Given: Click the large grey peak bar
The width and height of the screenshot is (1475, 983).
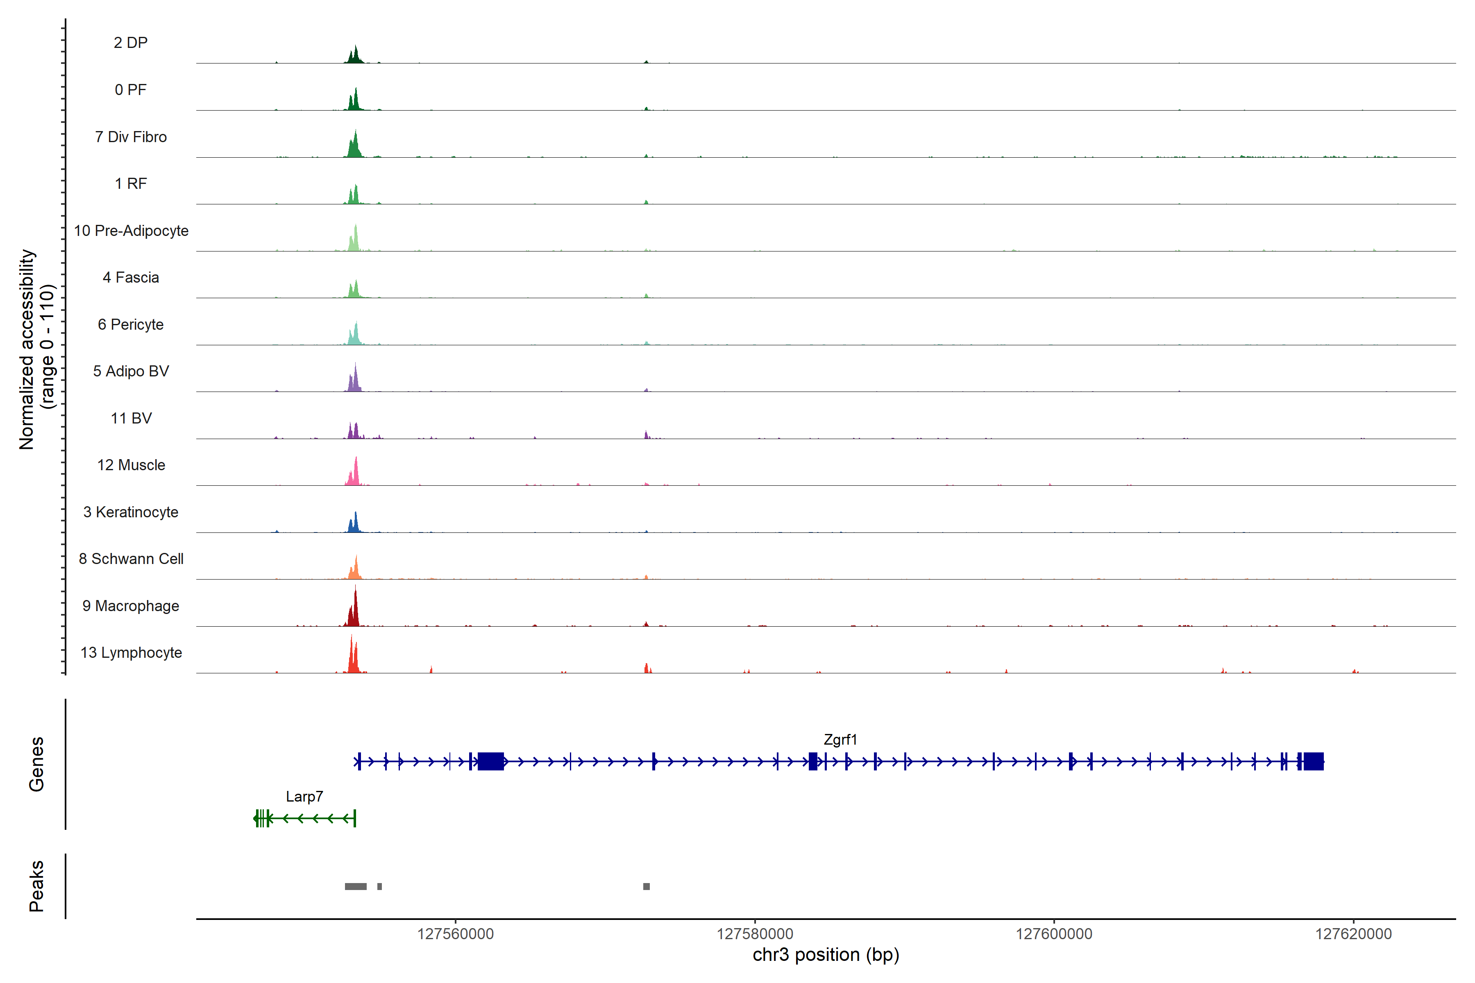Looking at the screenshot, I should tap(356, 886).
